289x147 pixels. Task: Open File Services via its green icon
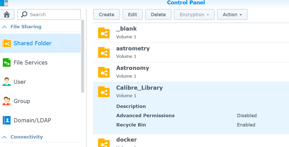[7, 62]
